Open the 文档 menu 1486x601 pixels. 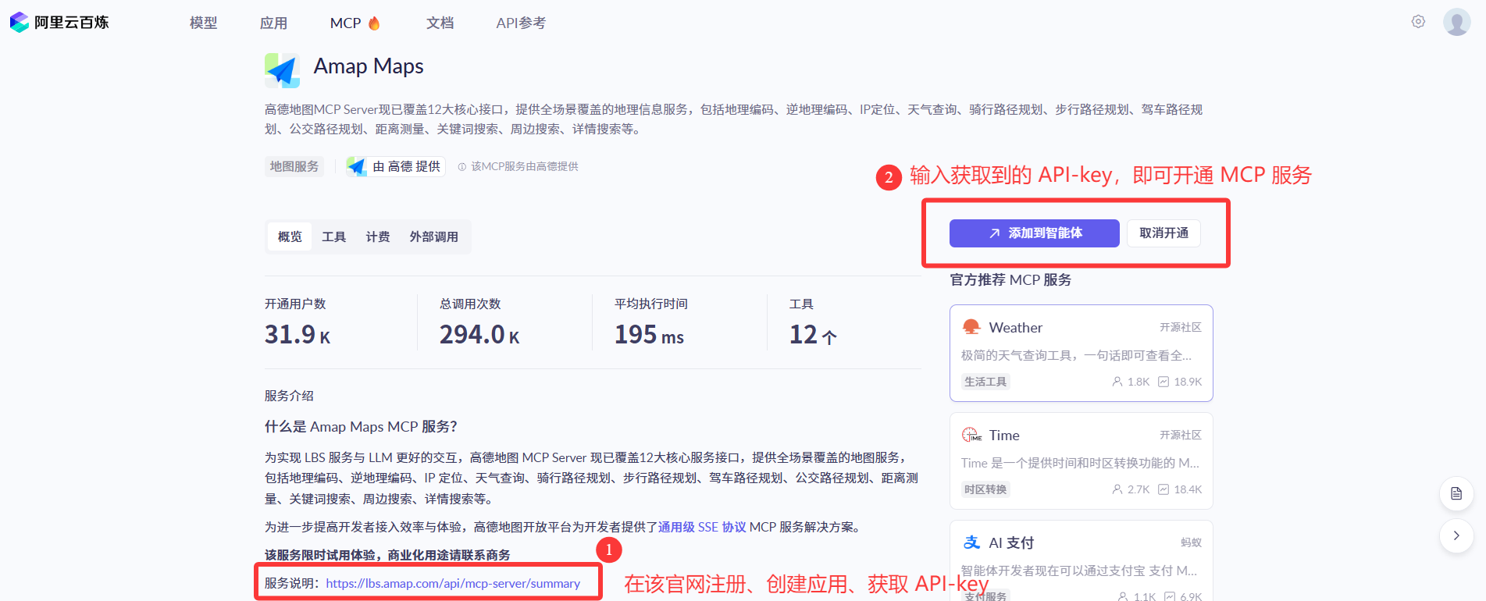pyautogui.click(x=440, y=23)
